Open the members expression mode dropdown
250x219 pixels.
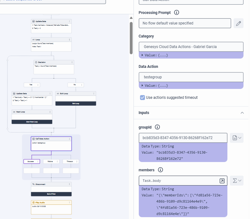coord(237,181)
